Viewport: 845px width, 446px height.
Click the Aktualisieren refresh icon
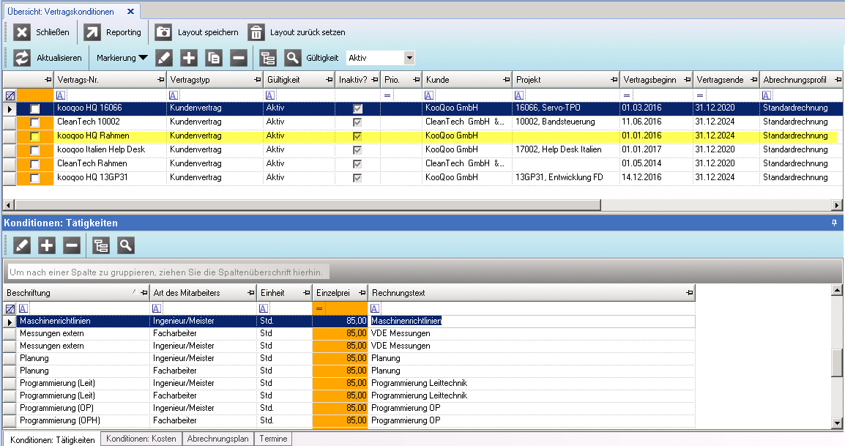point(23,59)
